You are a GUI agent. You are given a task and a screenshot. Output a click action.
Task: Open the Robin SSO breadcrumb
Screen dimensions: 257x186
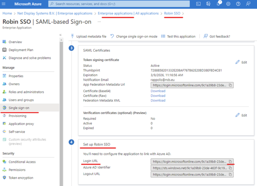pyautogui.click(x=172, y=13)
